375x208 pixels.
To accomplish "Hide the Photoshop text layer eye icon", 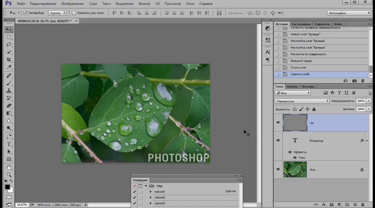I will (x=278, y=141).
